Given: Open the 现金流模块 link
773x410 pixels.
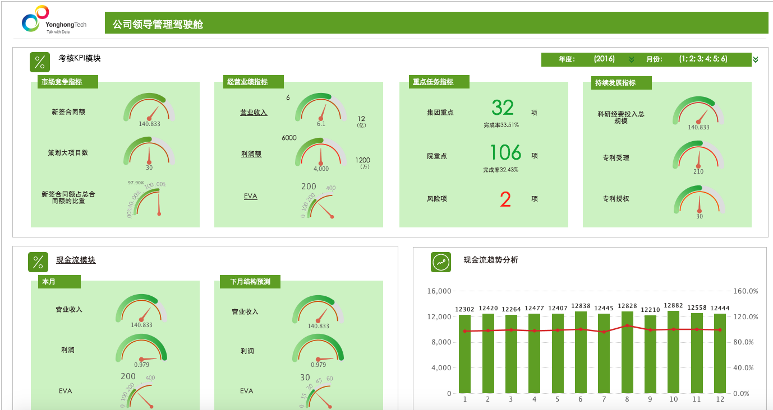Looking at the screenshot, I should click(x=76, y=260).
